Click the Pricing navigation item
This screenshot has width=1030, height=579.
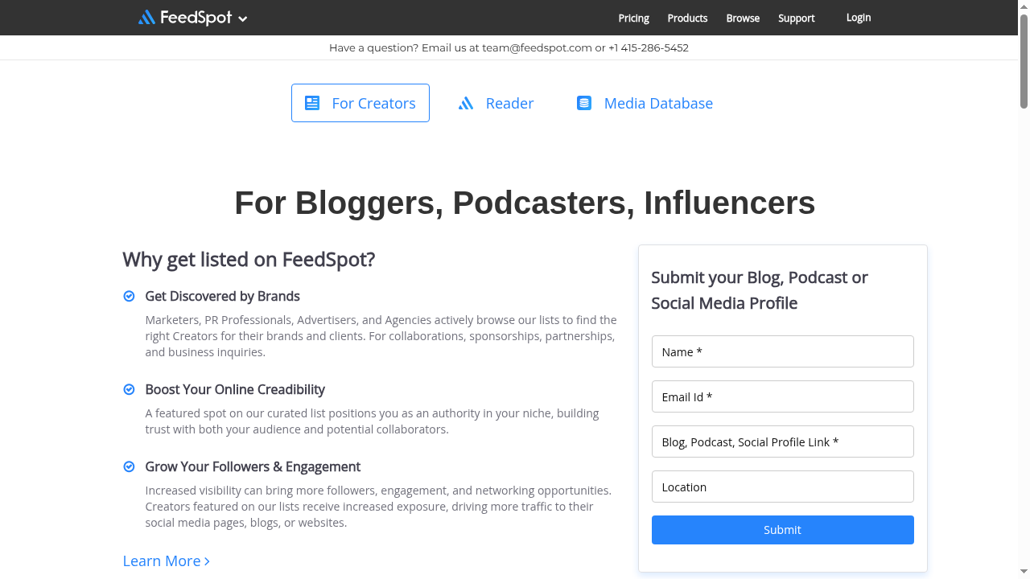(633, 18)
